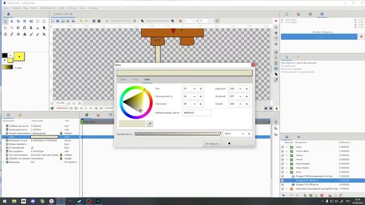This screenshot has width=365, height=205.
Task: Click the eyedropper button in color dialog
Action: pos(150,124)
